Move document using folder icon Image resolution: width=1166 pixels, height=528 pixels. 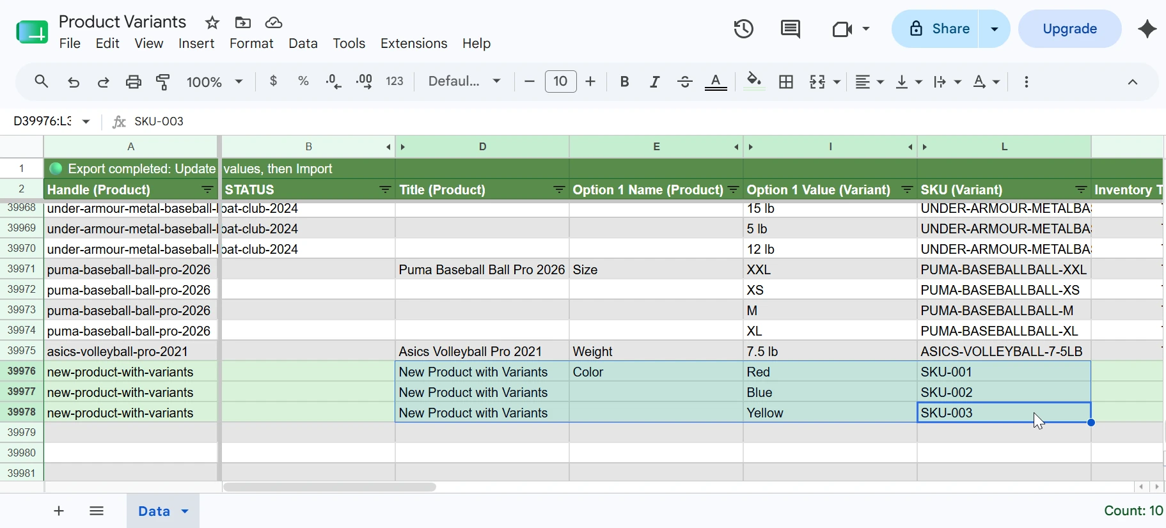click(243, 23)
